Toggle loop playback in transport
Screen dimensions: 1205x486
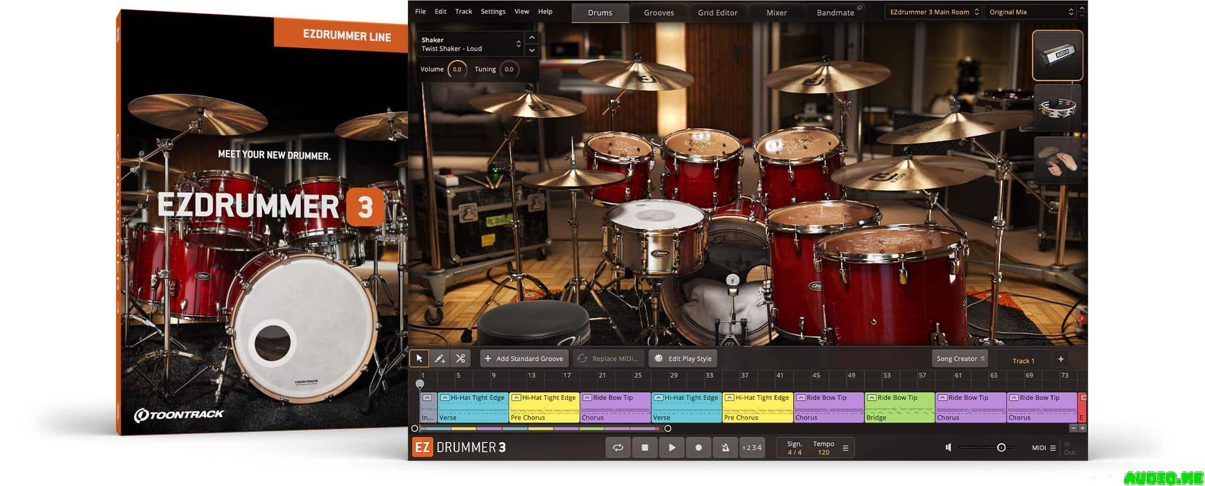618,447
